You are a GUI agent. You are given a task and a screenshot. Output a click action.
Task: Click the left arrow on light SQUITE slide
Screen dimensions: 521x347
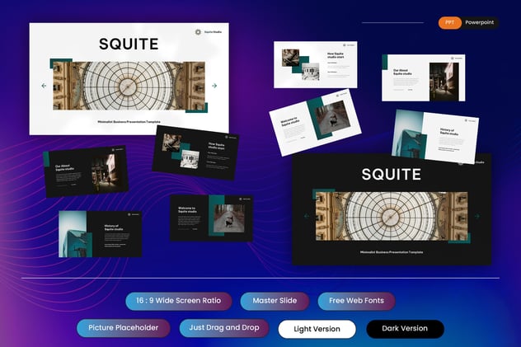[x=44, y=86]
